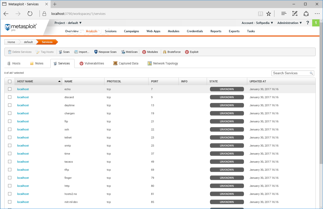This screenshot has width=323, height=209.
Task: Open the Sessions menu
Action: click(x=111, y=31)
